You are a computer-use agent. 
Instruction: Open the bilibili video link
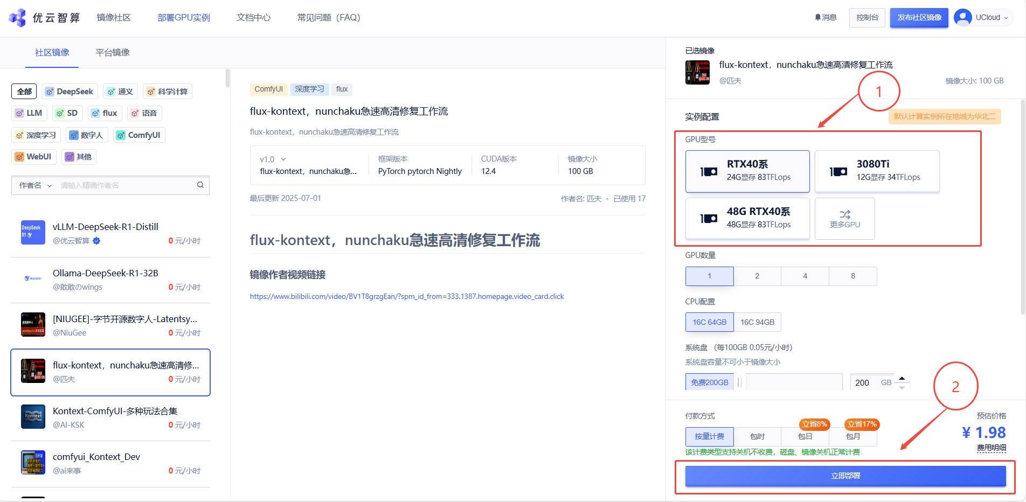[x=407, y=296]
